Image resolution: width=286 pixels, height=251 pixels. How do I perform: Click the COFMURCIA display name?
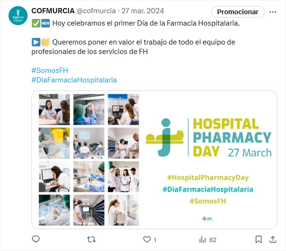point(53,11)
